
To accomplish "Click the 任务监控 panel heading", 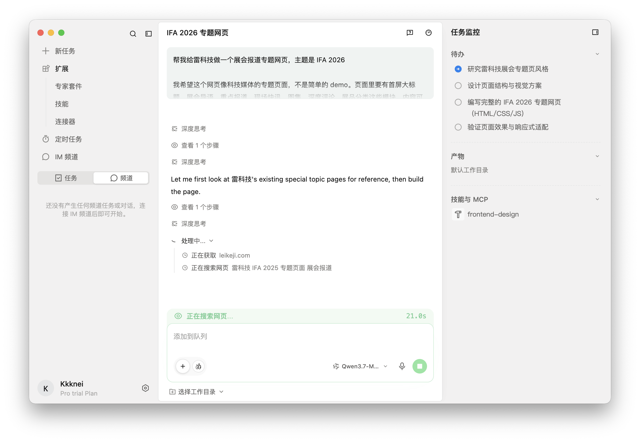I will pos(465,32).
